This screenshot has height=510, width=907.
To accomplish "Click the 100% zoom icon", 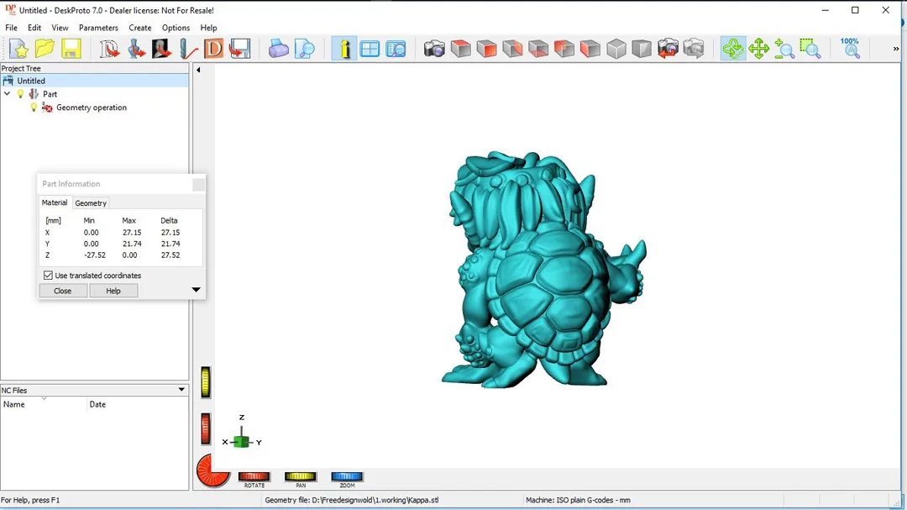I will (850, 49).
